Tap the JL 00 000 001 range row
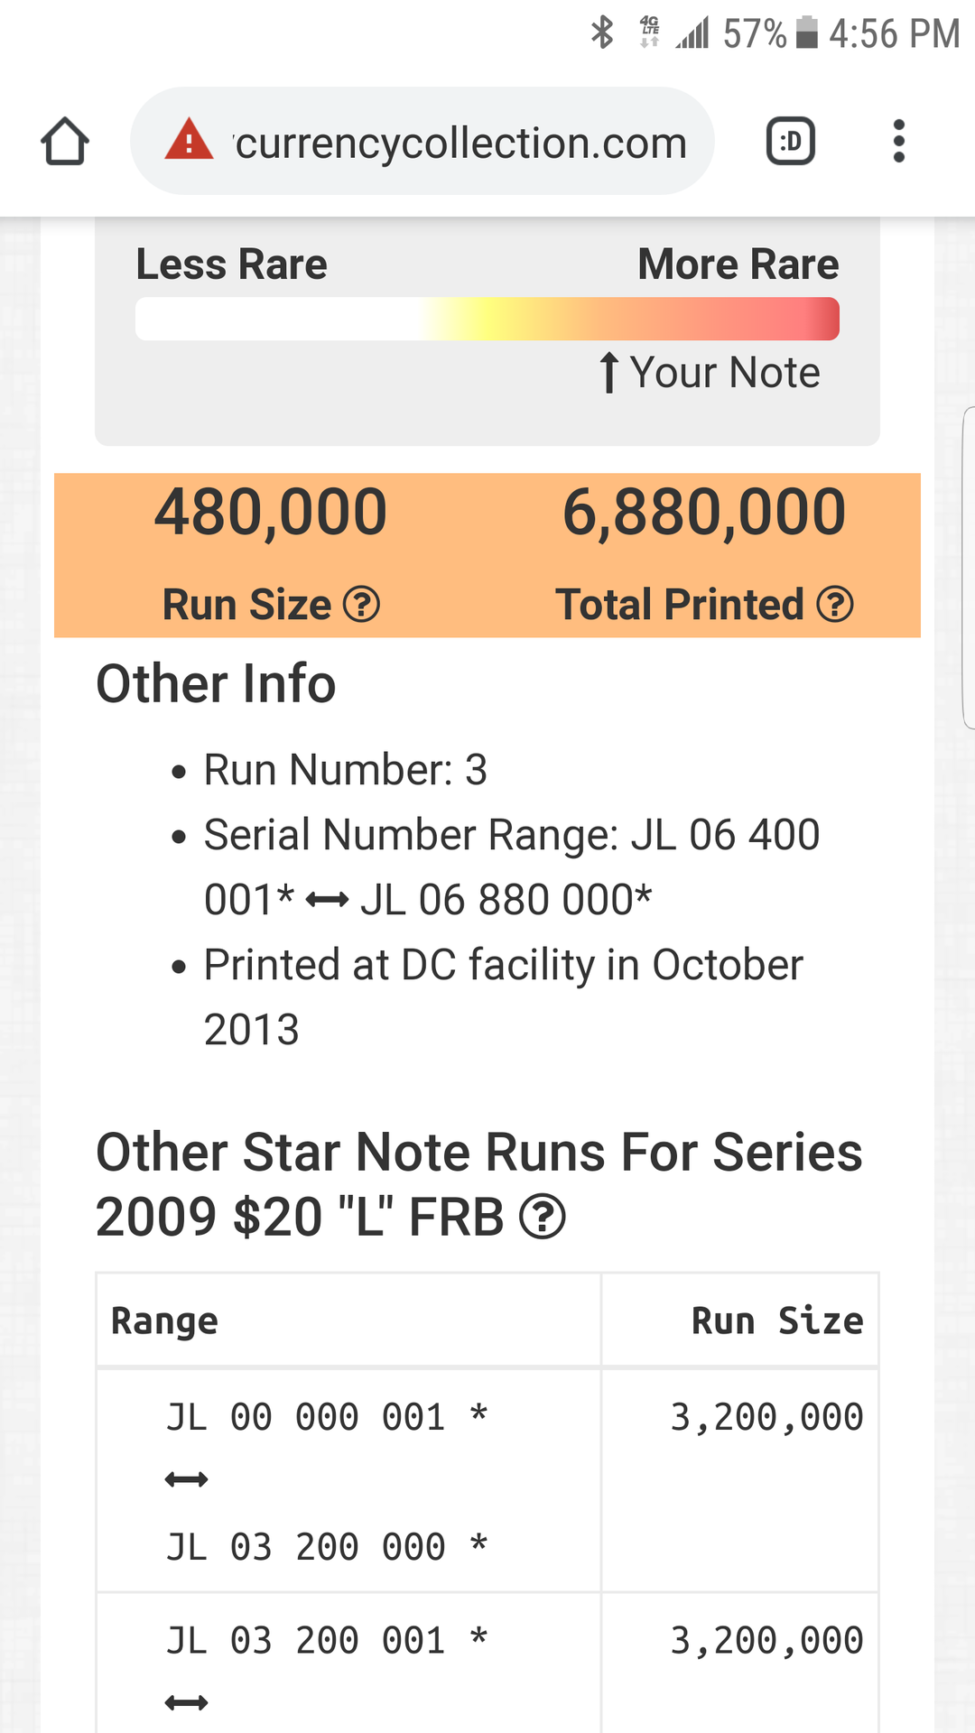Screen dimensions: 975x1733 327,1479
